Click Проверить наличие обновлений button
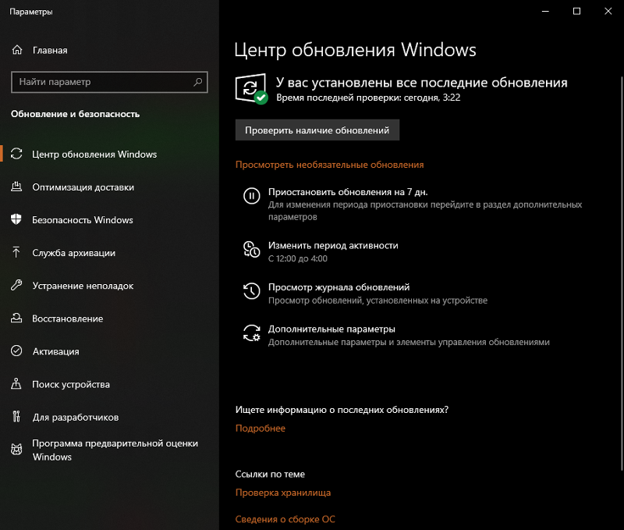This screenshot has width=624, height=530. pyautogui.click(x=317, y=130)
